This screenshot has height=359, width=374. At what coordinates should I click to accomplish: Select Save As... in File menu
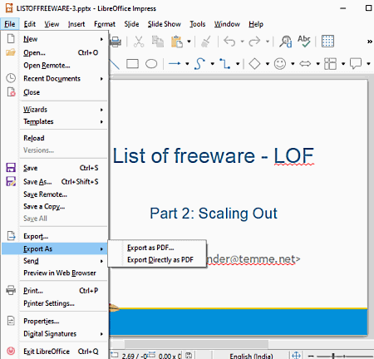[55, 182]
